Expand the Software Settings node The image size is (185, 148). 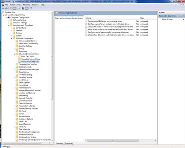pos(9,20)
